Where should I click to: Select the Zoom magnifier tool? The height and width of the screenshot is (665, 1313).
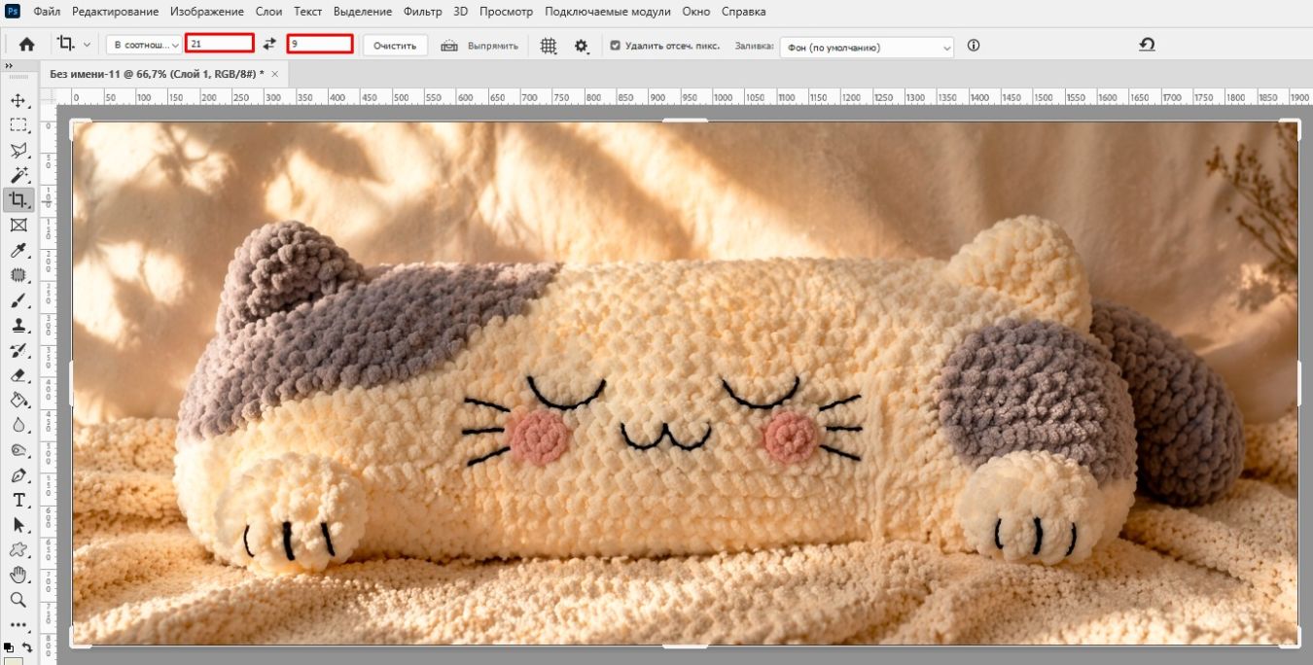18,600
